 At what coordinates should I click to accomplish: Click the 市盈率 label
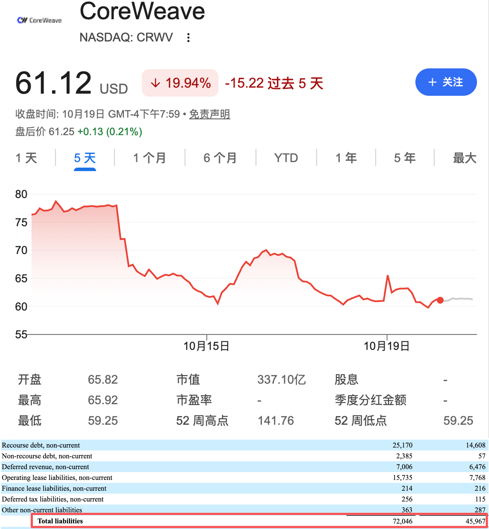(x=194, y=400)
